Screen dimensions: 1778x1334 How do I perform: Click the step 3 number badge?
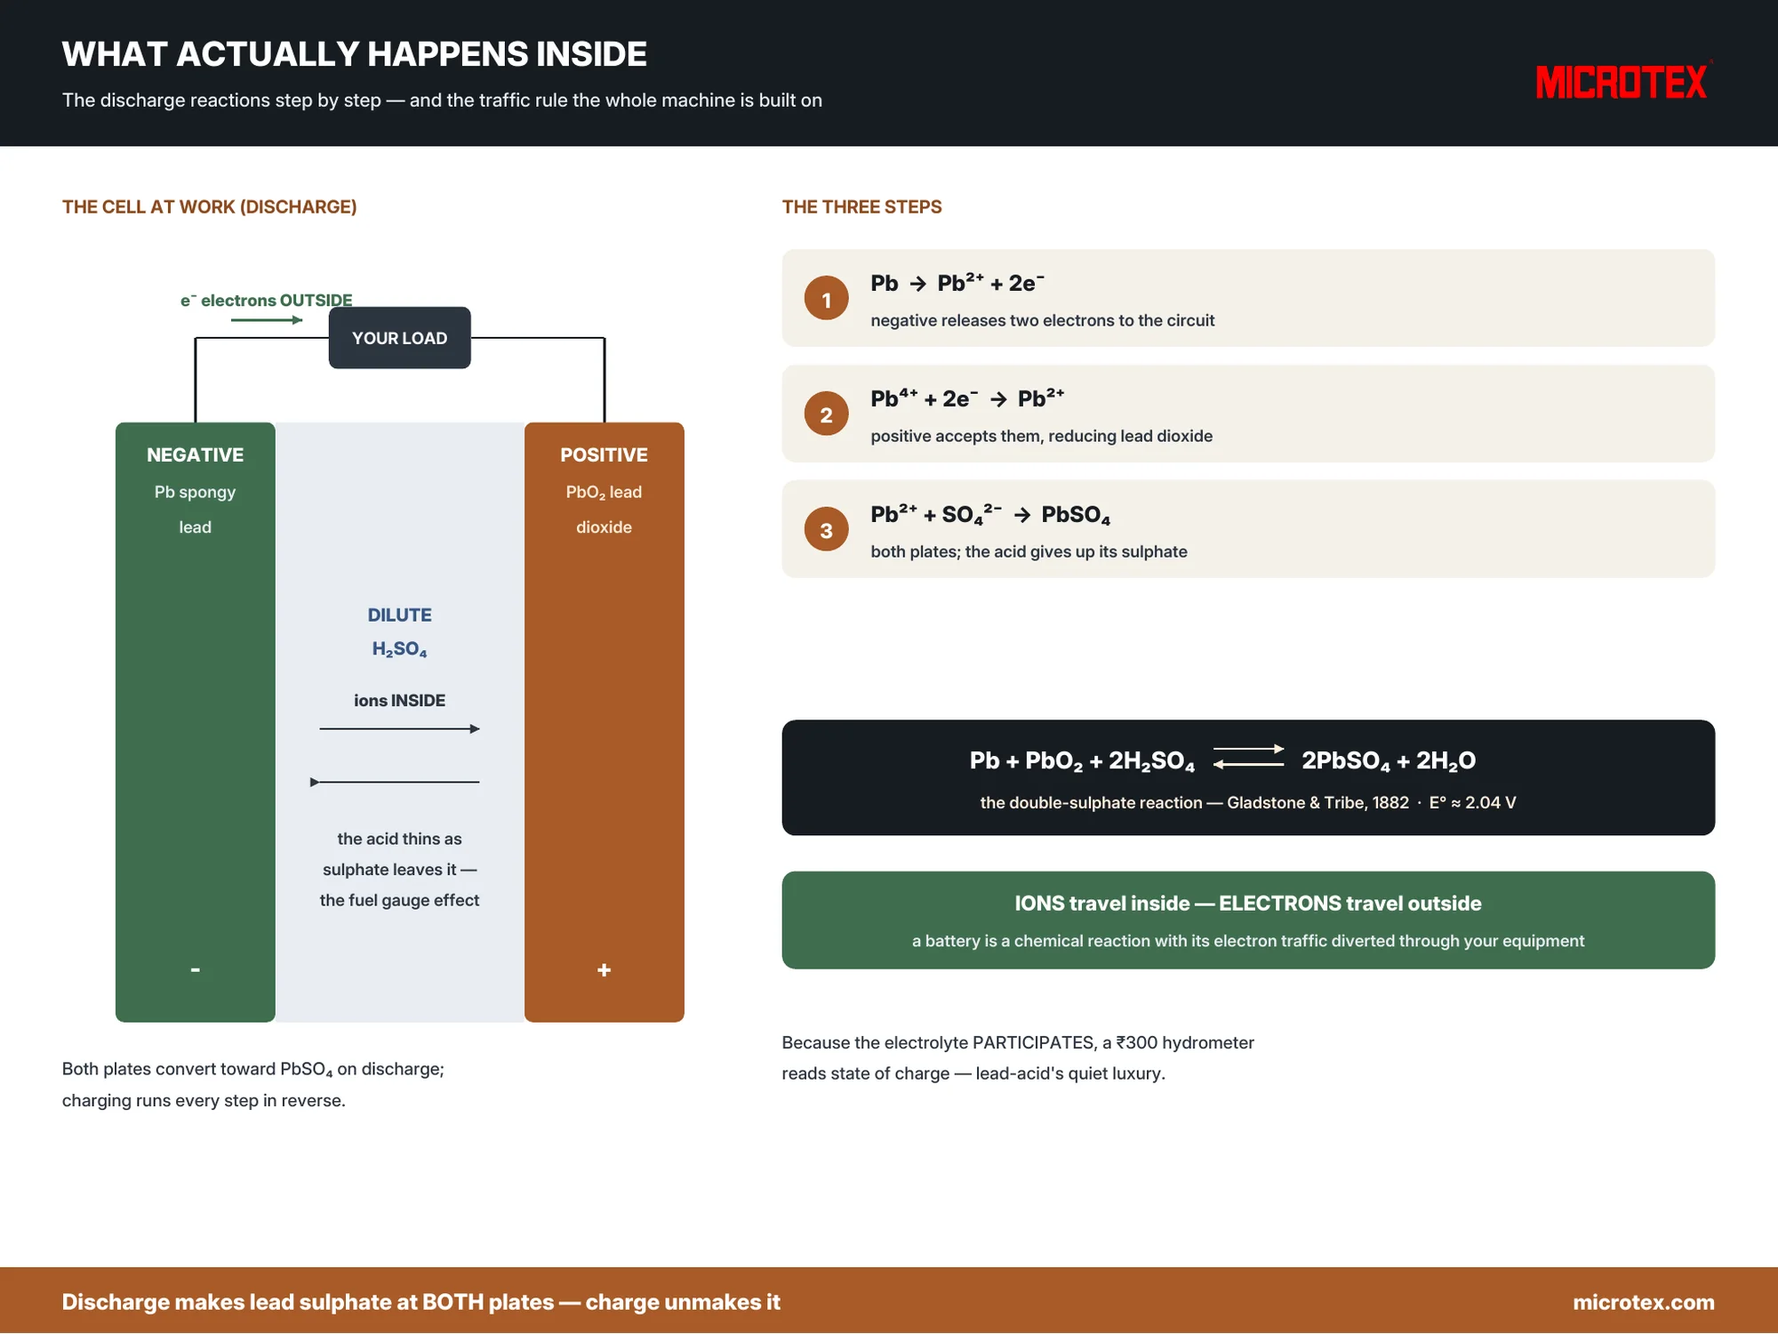826,530
